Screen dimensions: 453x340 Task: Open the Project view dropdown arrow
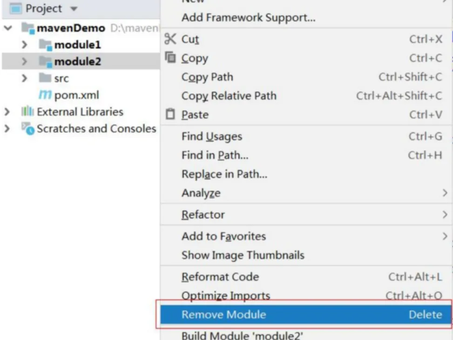pyautogui.click(x=74, y=9)
